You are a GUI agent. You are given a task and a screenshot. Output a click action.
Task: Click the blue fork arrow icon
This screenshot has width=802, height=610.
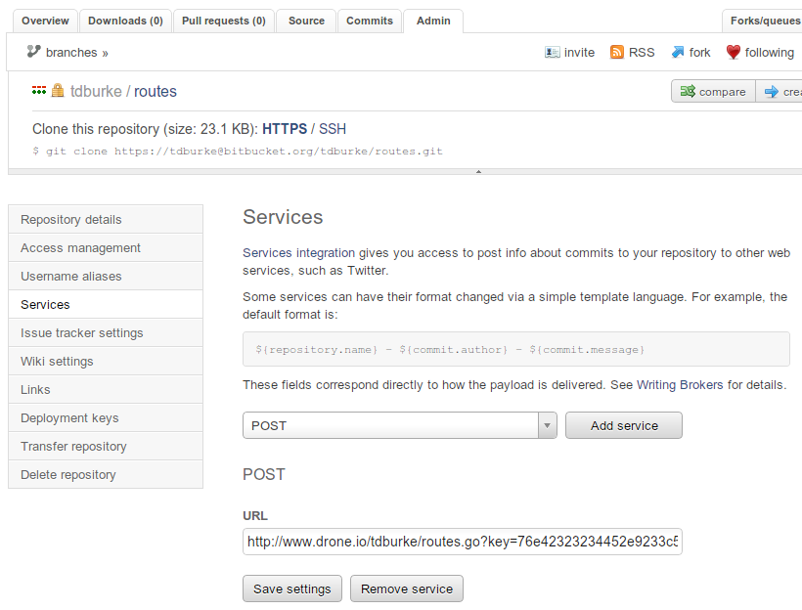(x=677, y=53)
